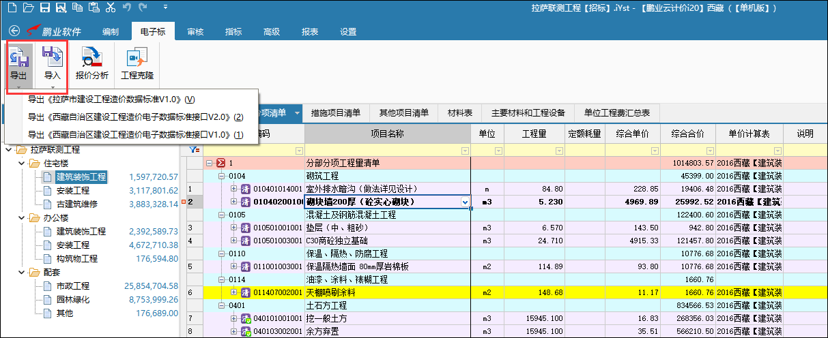Choose export 拉萨市建设工程造价数据标准V1.0
The height and width of the screenshot is (338, 828).
(111, 99)
